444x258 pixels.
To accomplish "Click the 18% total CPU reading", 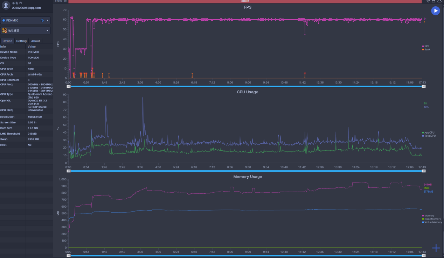I will (x=426, y=107).
